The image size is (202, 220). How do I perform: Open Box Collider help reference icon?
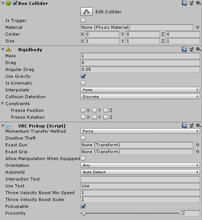pos(184,3)
